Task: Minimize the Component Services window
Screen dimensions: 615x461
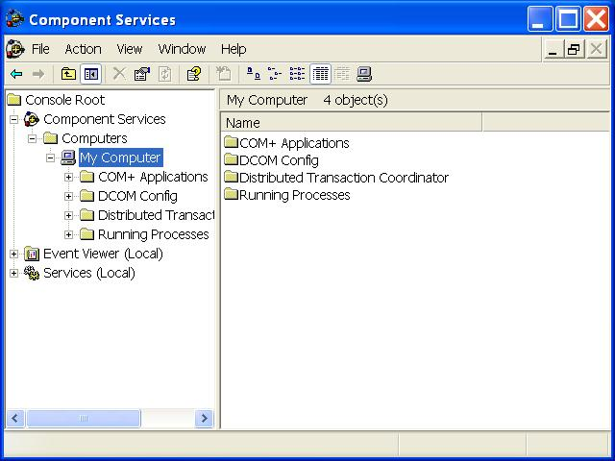Action: click(540, 18)
